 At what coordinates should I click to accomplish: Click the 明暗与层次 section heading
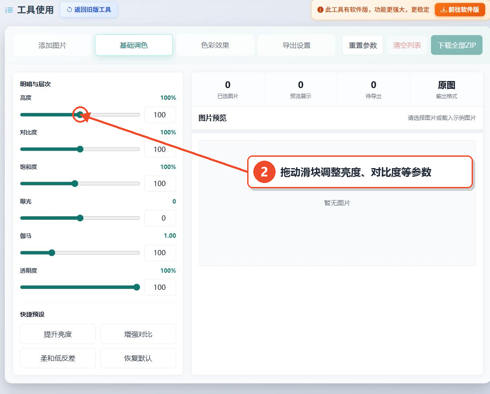(x=35, y=84)
